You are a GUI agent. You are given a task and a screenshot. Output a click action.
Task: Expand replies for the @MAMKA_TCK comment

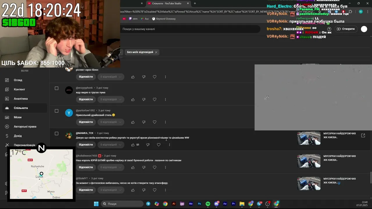111,145
